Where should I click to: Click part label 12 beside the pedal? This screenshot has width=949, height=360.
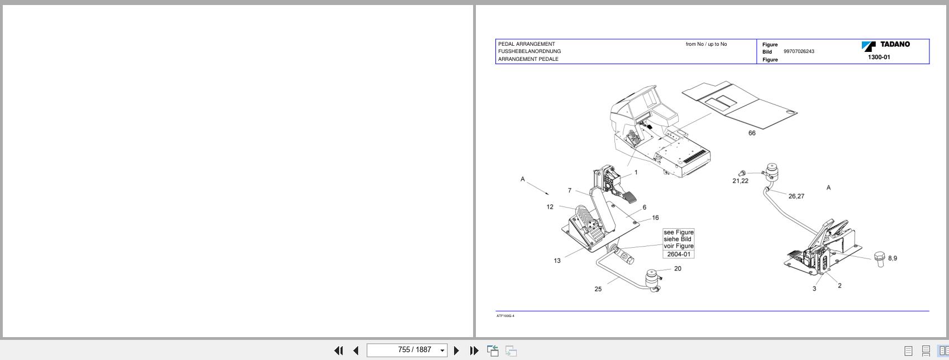[x=550, y=207]
